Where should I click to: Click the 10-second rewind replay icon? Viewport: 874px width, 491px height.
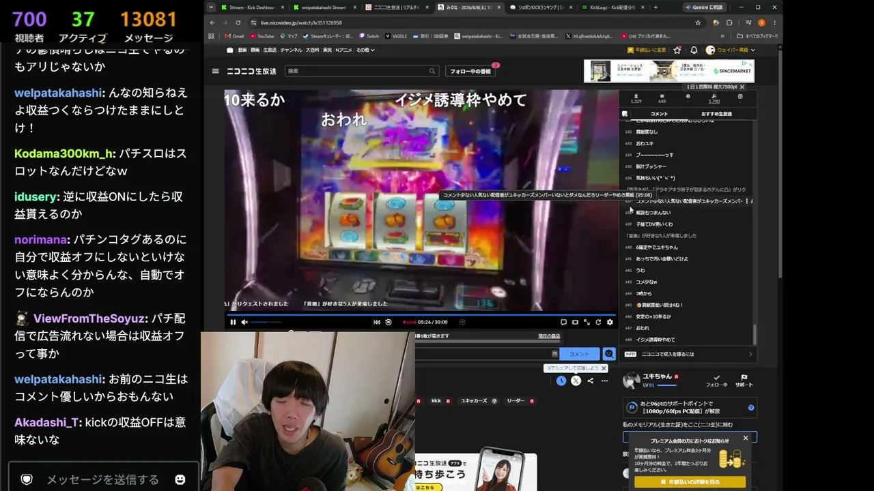pyautogui.click(x=389, y=322)
